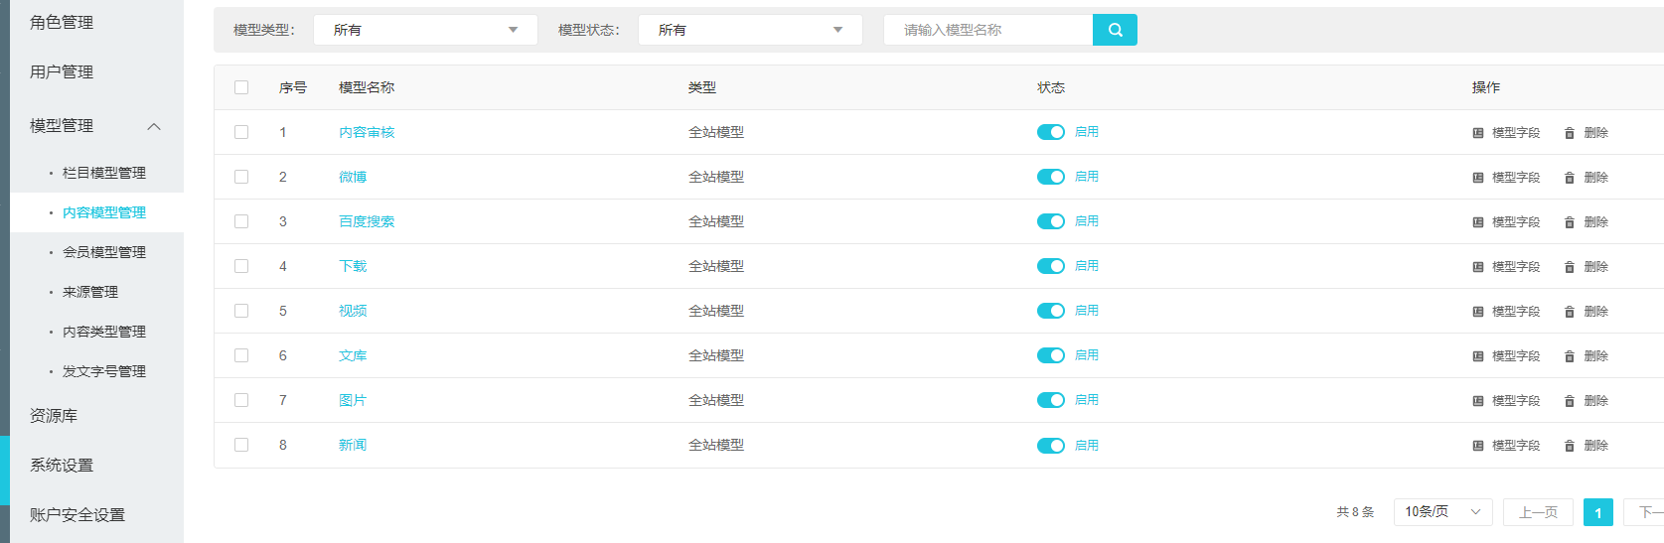Click the 模型字段 icon in the 文库 row
This screenshot has height=543, width=1664.
[x=1478, y=356]
